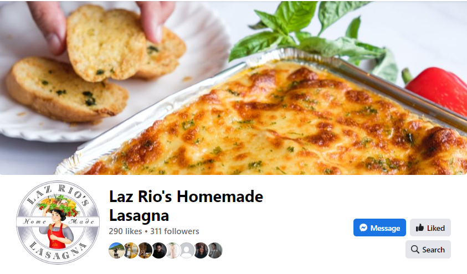Click the thumbs-up icon on Liked button
Screen dimensions: 467x274
pos(420,228)
